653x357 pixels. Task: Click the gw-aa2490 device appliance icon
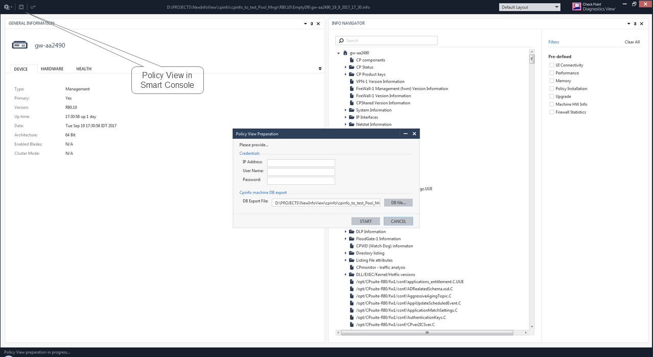[x=20, y=45]
